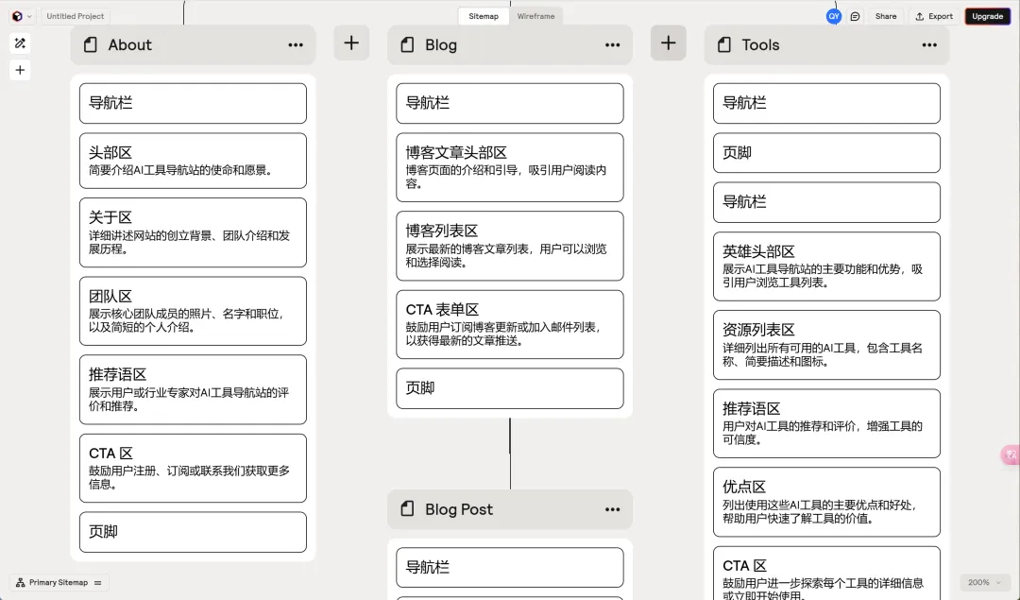Click the Export button
The width and height of the screenshot is (1020, 600).
pyautogui.click(x=934, y=16)
